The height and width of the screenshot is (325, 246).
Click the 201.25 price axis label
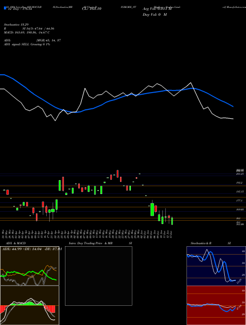point(240,174)
